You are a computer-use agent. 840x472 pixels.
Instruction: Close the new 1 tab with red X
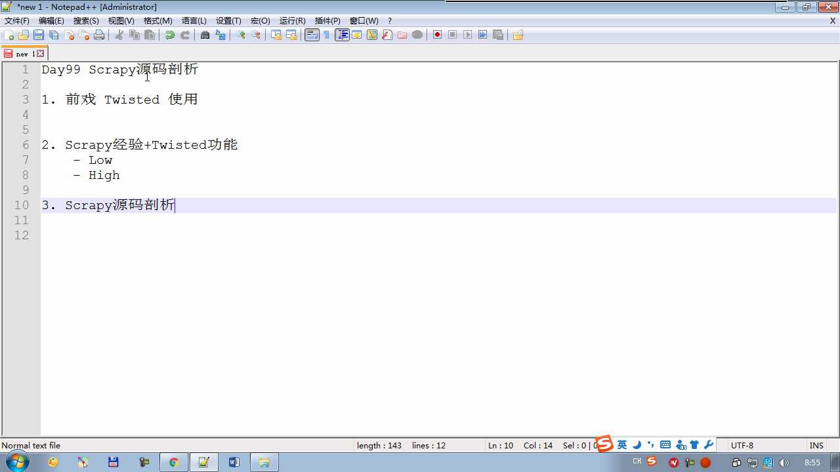point(41,54)
